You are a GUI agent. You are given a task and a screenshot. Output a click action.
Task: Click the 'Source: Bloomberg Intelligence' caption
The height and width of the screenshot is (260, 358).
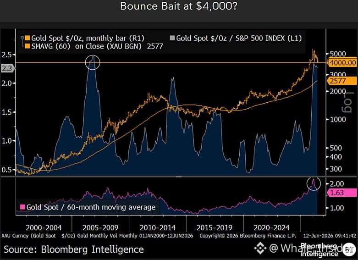point(74,249)
